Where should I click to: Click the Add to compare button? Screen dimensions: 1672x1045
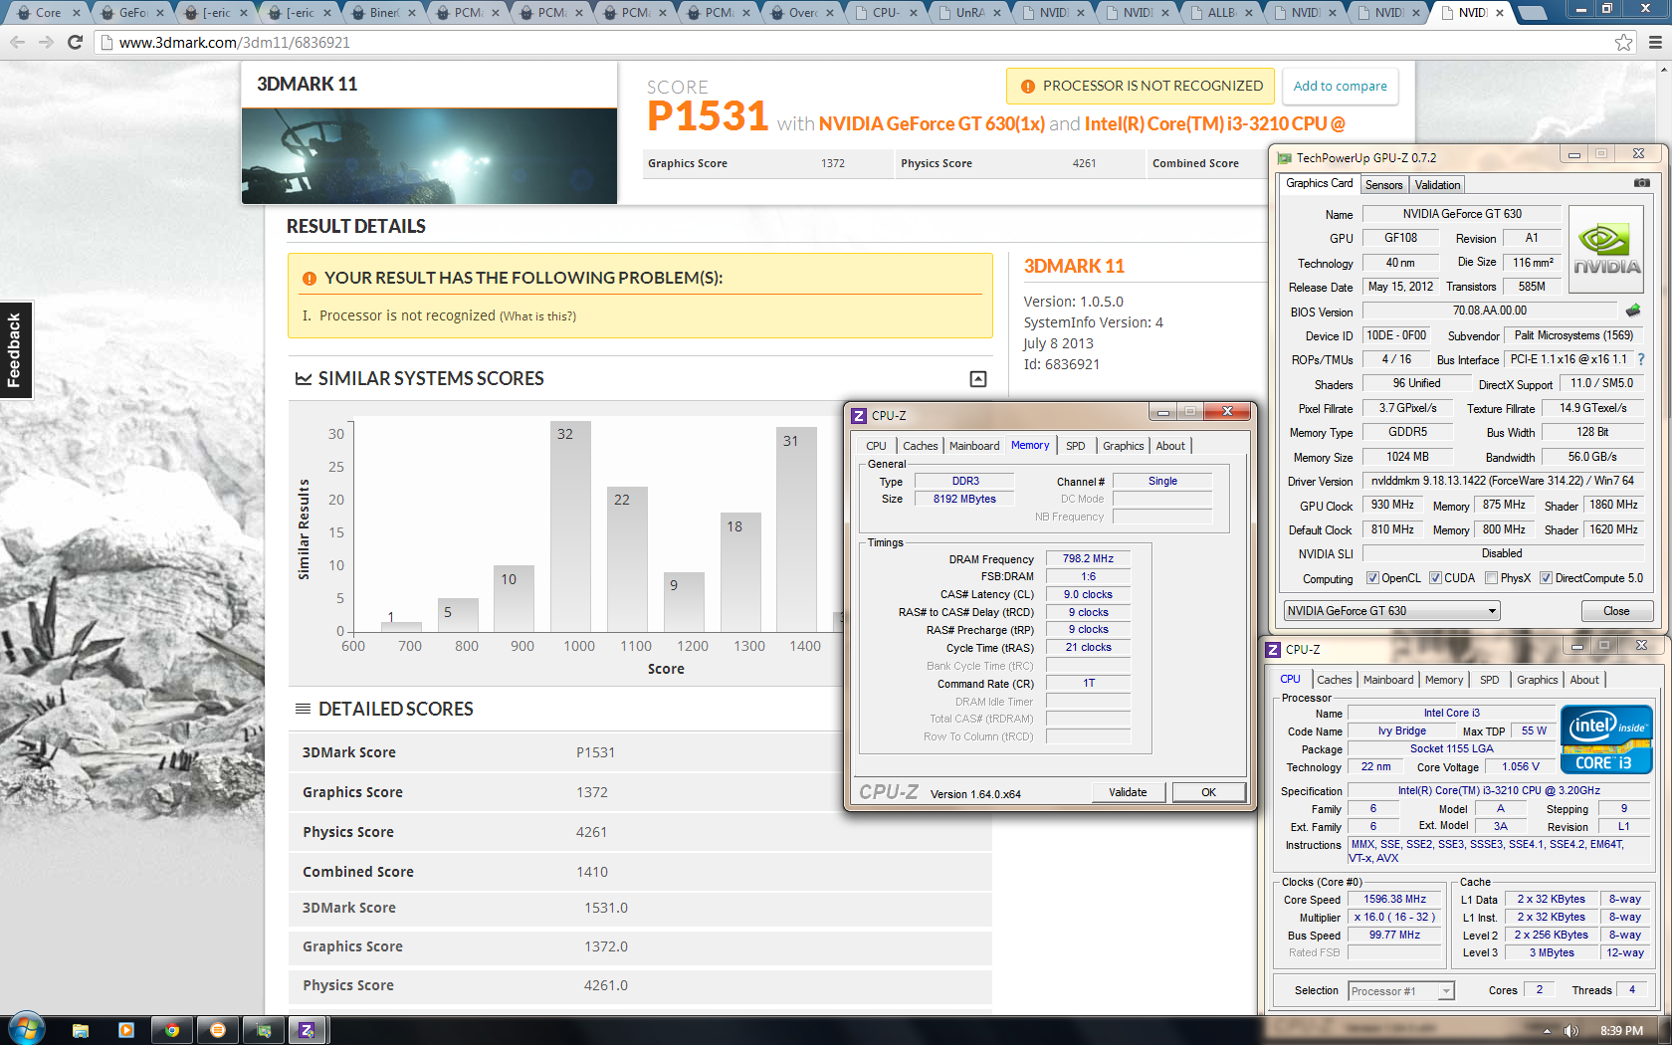1340,87
